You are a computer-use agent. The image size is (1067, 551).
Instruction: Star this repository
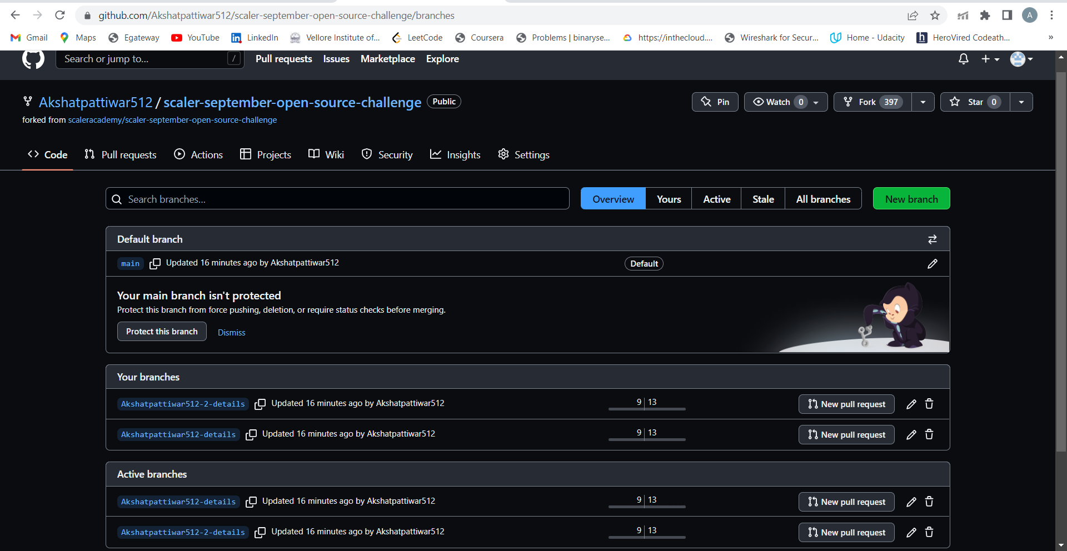(974, 102)
